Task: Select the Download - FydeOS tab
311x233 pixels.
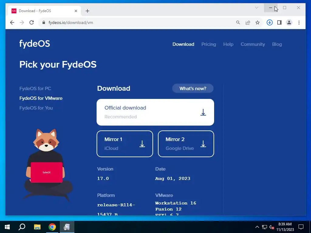Action: [44, 11]
